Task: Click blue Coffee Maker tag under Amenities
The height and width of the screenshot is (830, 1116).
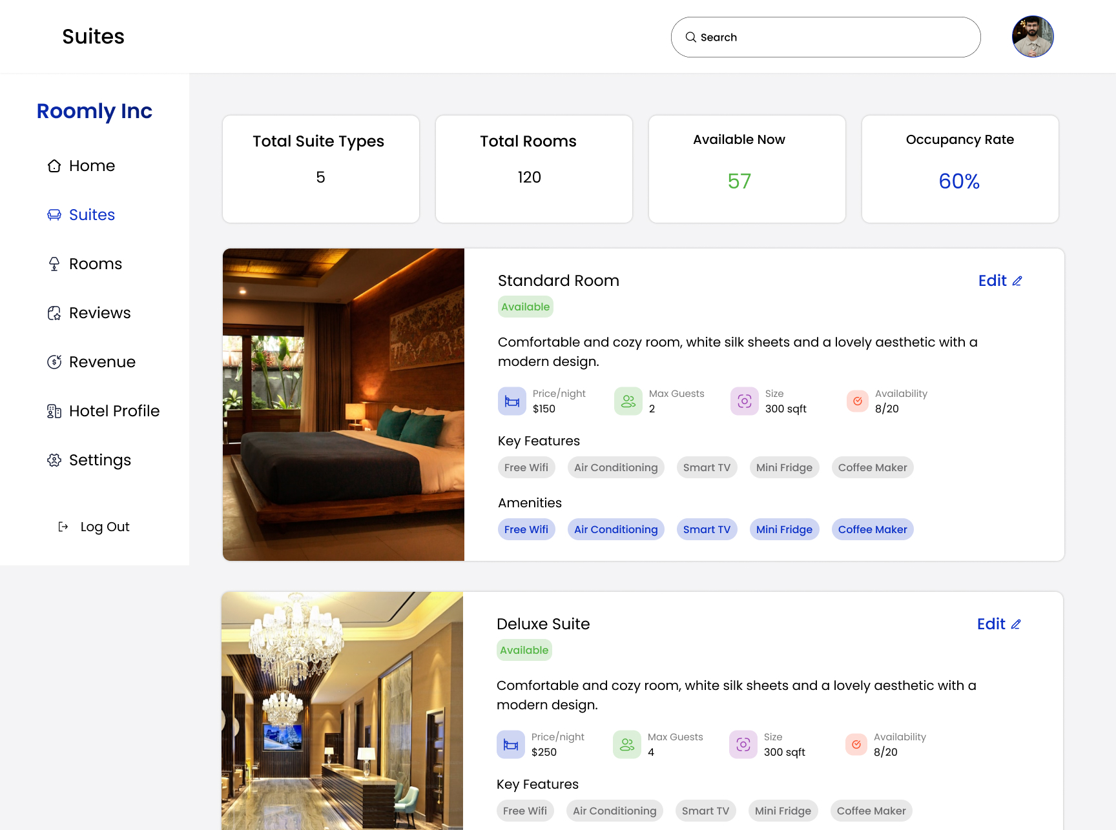Action: click(873, 529)
